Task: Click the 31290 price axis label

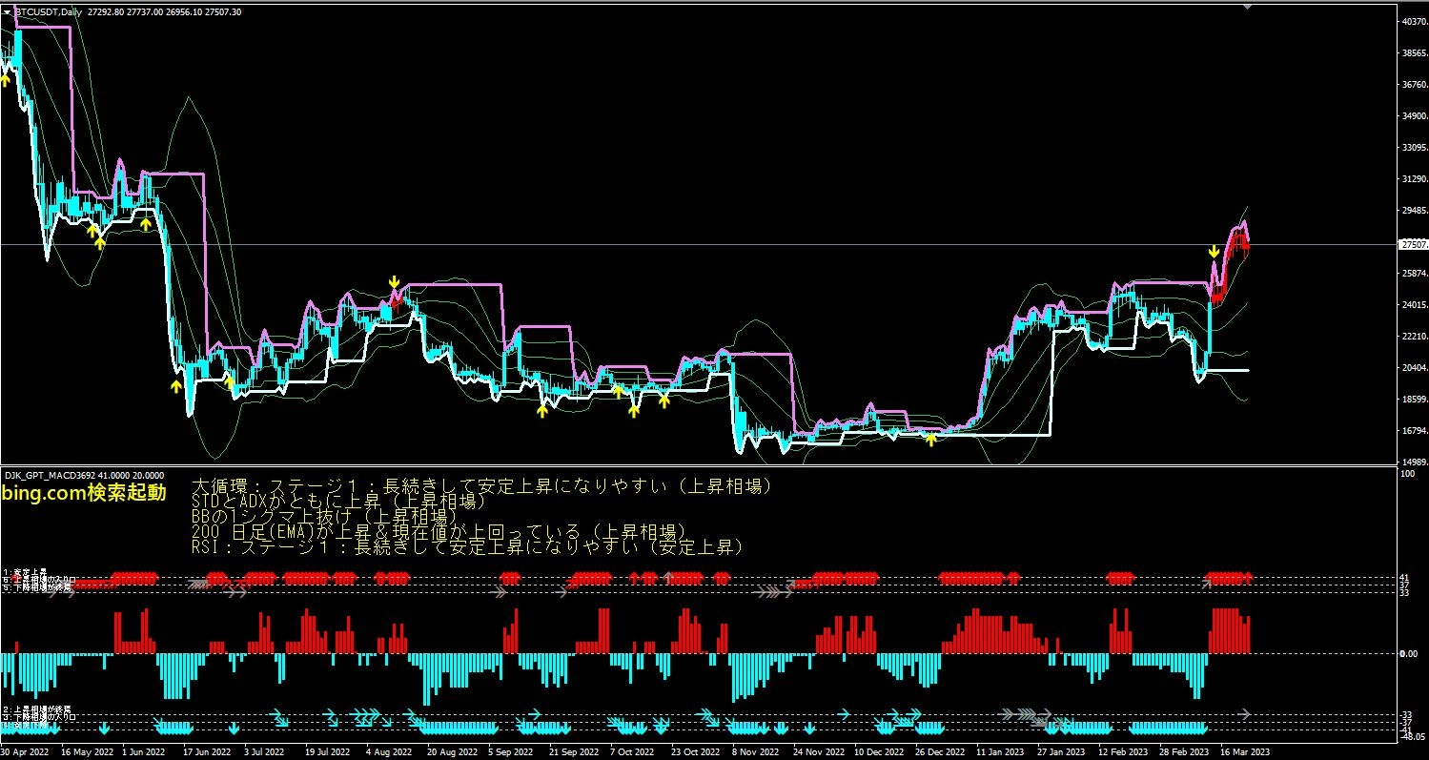Action: (x=1414, y=179)
